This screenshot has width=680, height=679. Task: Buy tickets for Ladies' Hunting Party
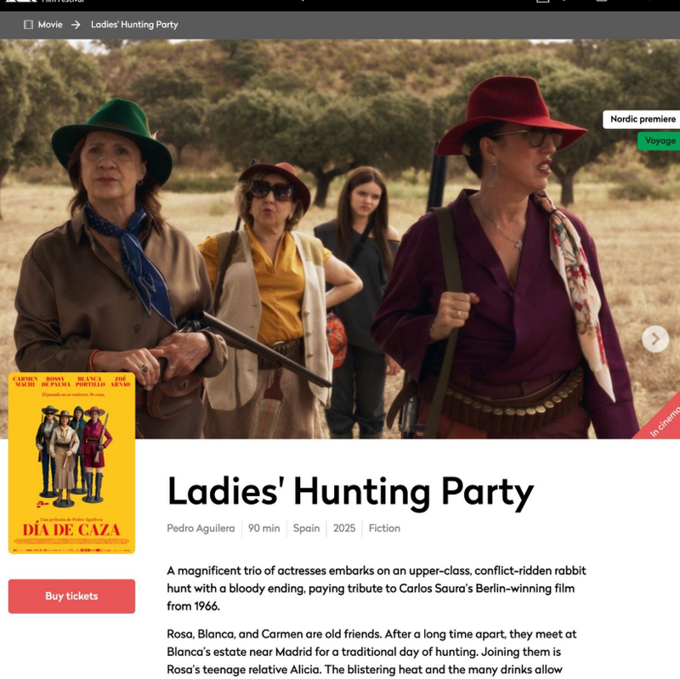[71, 597]
